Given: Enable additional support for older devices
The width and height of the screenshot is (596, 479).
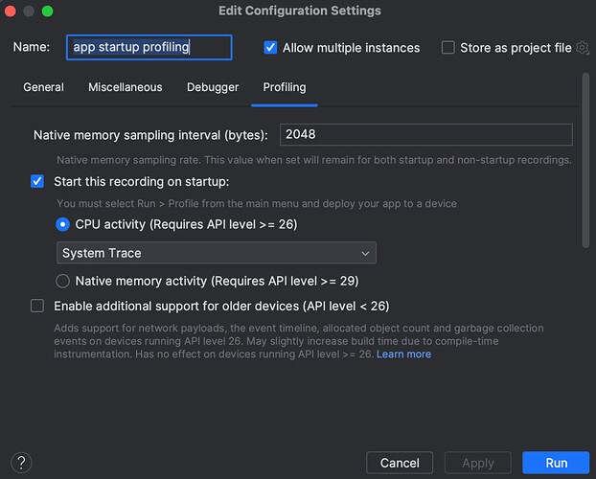Looking at the screenshot, I should click(x=37, y=307).
